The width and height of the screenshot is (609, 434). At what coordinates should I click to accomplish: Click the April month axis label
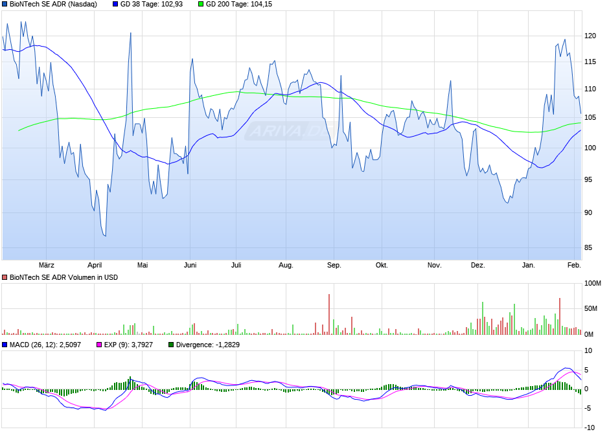point(95,265)
